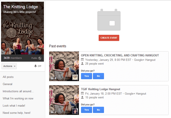View the 3439 members list
The width and height of the screenshot is (171, 118).
[12, 58]
